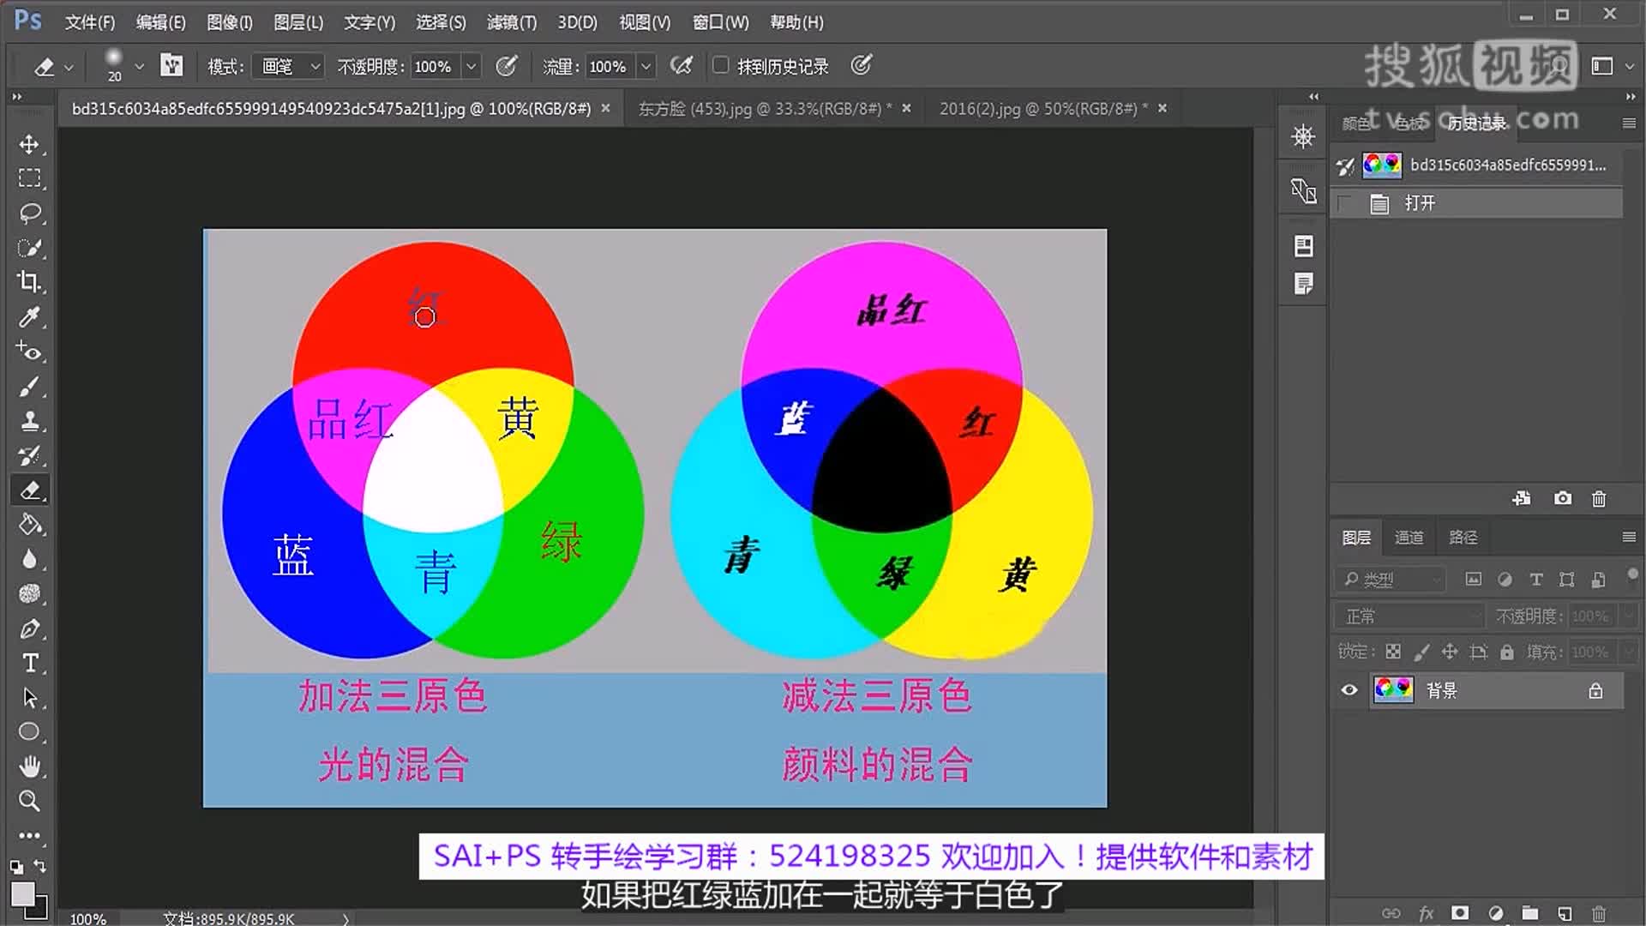Select the Zoom tool
Viewport: 1646px width, 926px height.
30,801
